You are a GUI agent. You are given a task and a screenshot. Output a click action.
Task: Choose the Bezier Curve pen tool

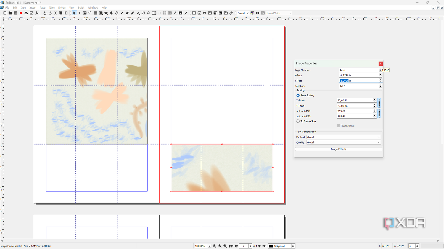click(128, 13)
